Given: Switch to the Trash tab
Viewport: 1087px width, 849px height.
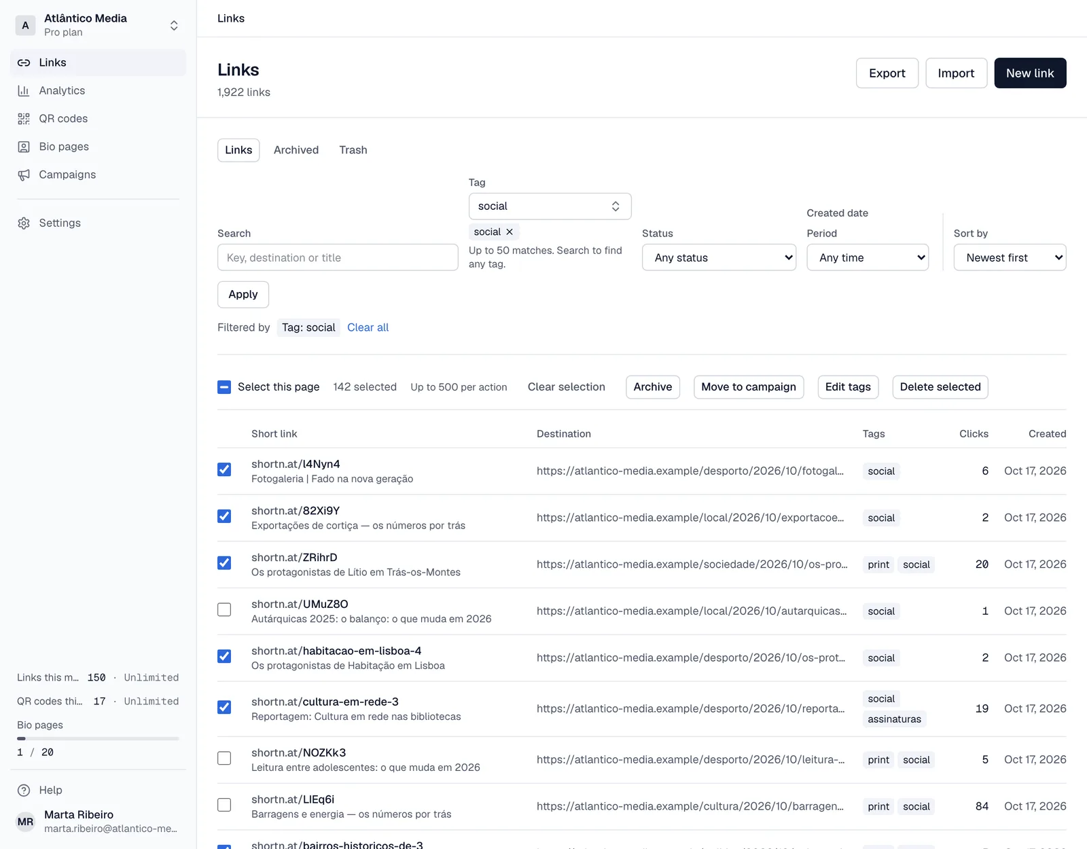Looking at the screenshot, I should (353, 150).
